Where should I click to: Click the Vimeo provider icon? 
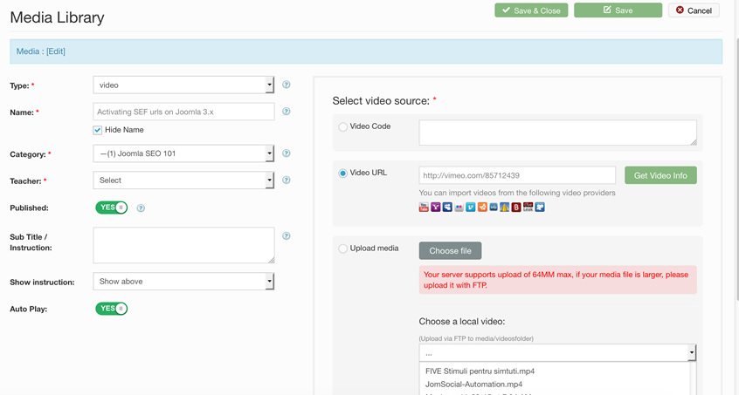tap(470, 207)
